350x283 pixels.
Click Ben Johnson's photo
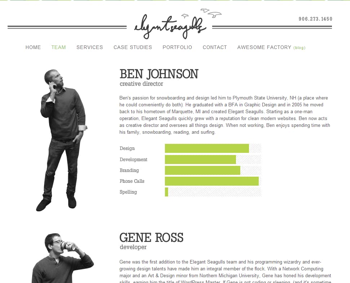62,140
